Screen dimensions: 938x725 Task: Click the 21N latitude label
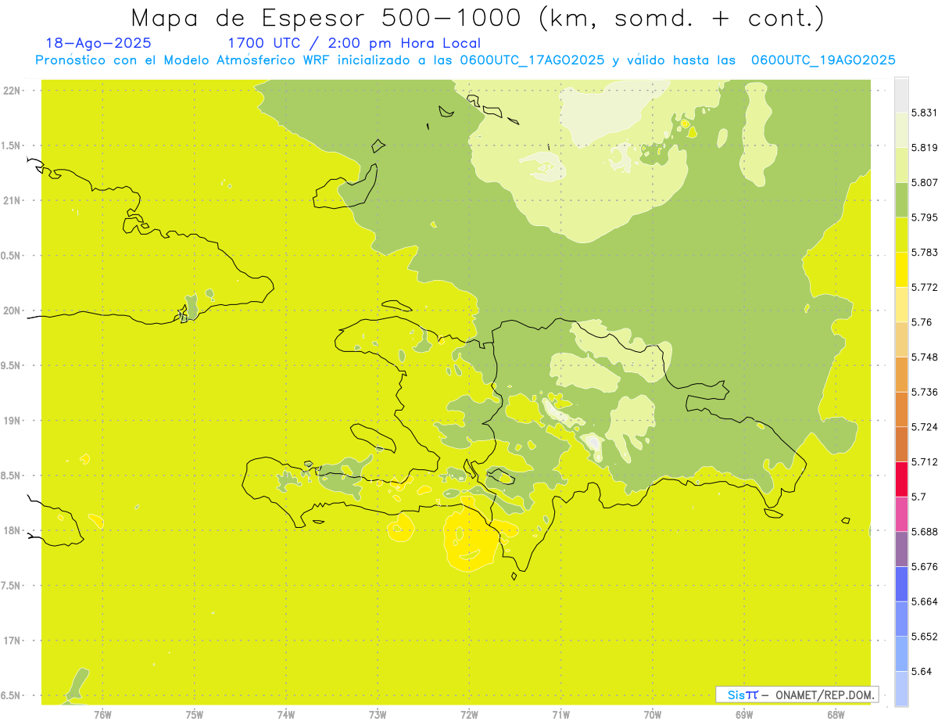point(13,200)
